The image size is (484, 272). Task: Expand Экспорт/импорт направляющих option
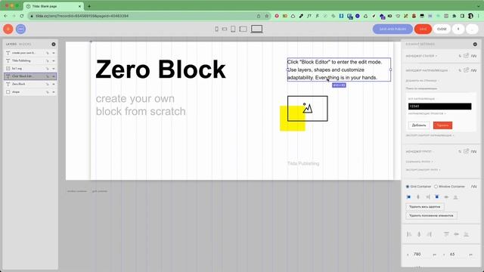430,135
